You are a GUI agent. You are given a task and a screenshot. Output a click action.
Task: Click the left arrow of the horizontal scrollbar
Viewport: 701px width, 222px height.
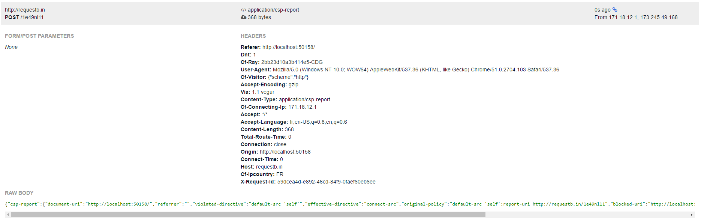(8, 215)
